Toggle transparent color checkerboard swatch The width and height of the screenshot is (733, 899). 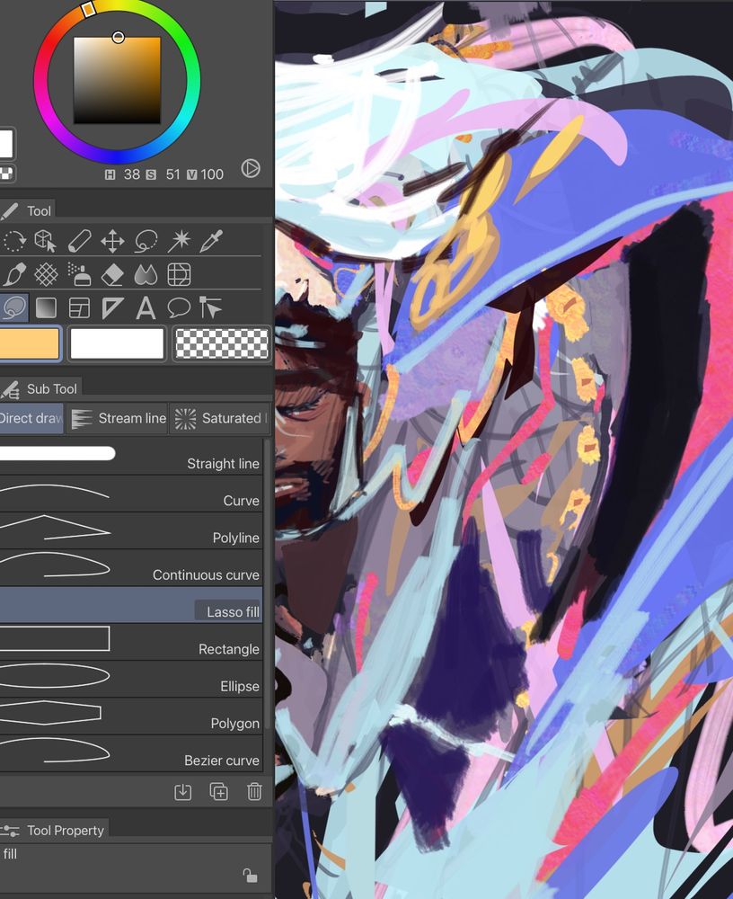point(221,343)
